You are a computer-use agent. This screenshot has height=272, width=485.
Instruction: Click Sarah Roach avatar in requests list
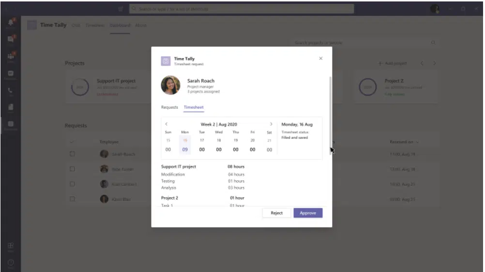point(104,154)
